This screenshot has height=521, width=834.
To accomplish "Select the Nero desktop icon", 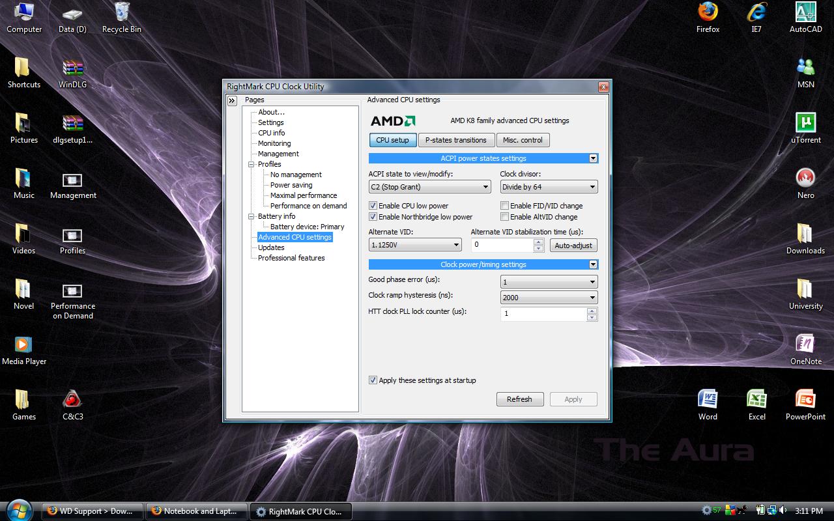I will [806, 184].
